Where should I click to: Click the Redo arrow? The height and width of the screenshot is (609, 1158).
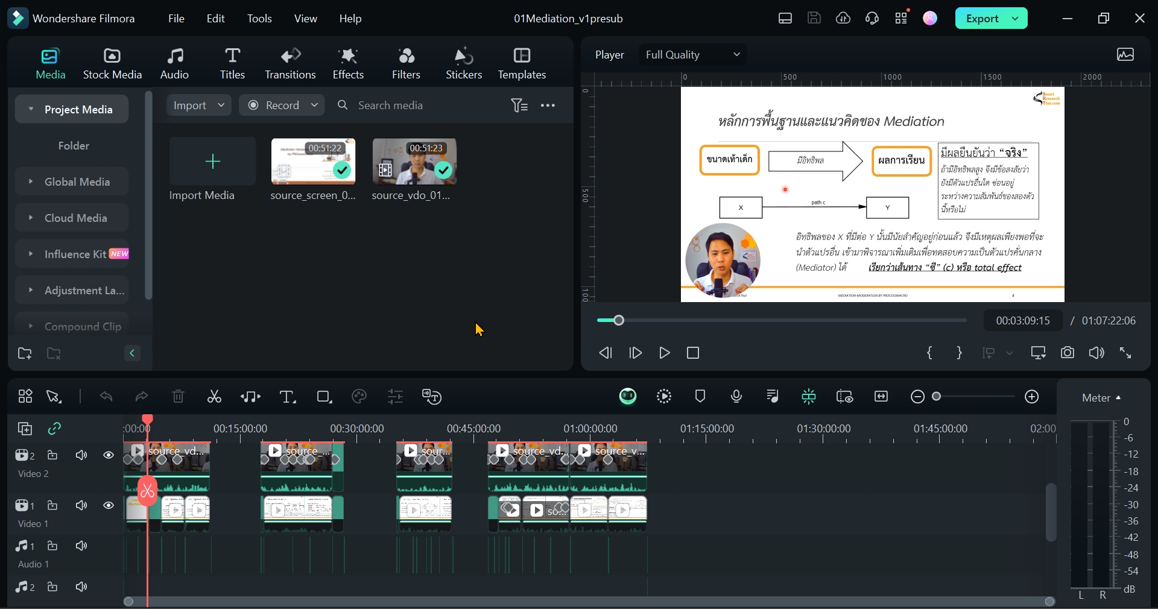coord(142,397)
